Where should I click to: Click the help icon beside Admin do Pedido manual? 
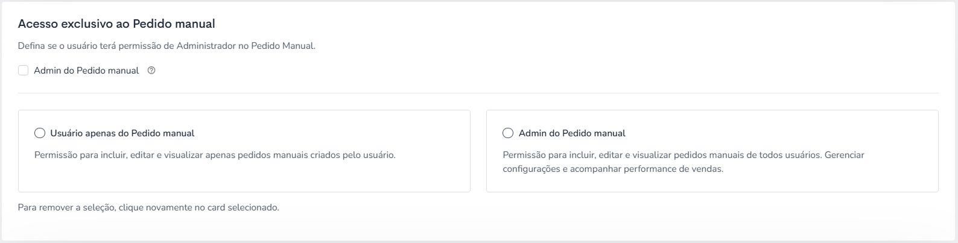[x=151, y=71]
